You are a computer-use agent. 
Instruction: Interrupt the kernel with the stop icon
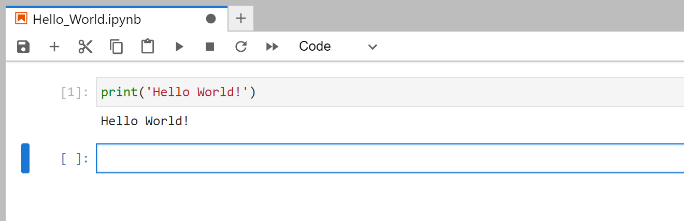tap(210, 47)
